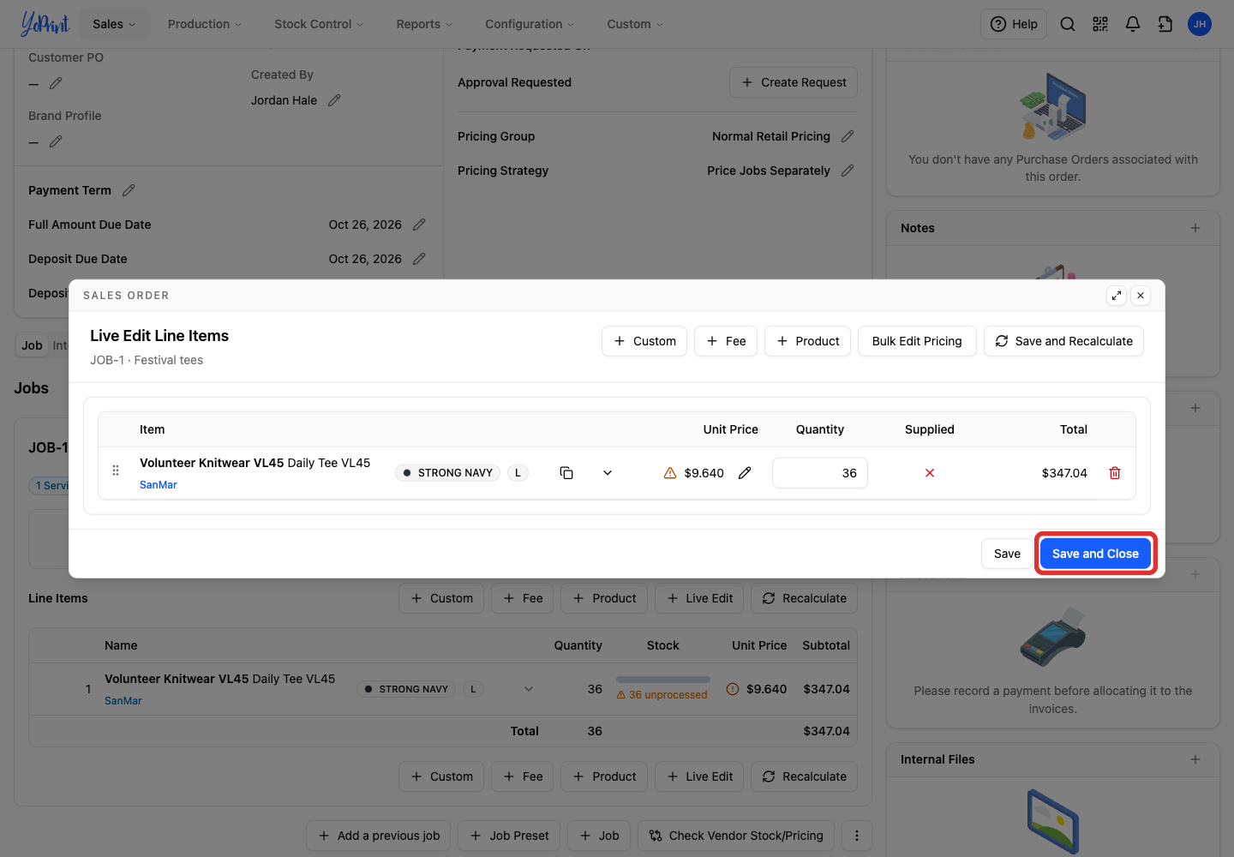The image size is (1234, 857).
Task: Expand the line item details chevron in dialog
Action: coord(608,473)
